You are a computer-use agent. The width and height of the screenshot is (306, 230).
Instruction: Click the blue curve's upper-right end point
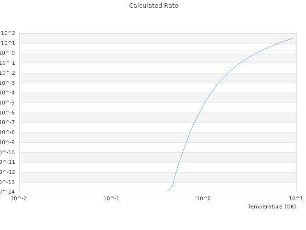(x=292, y=38)
